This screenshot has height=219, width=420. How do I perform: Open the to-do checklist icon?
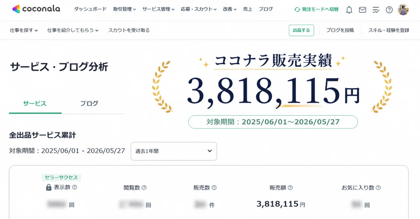pyautogui.click(x=376, y=10)
